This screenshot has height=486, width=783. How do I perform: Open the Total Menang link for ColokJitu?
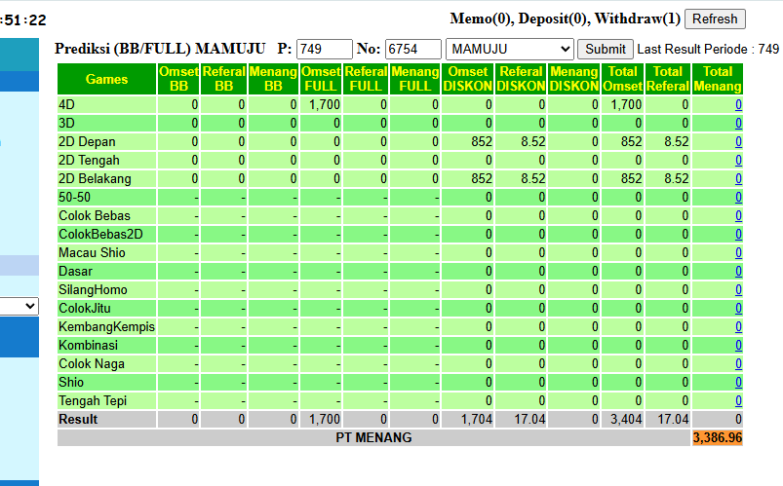(x=738, y=308)
